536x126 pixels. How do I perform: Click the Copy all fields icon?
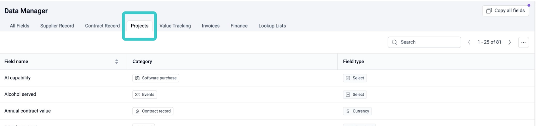[x=489, y=11]
